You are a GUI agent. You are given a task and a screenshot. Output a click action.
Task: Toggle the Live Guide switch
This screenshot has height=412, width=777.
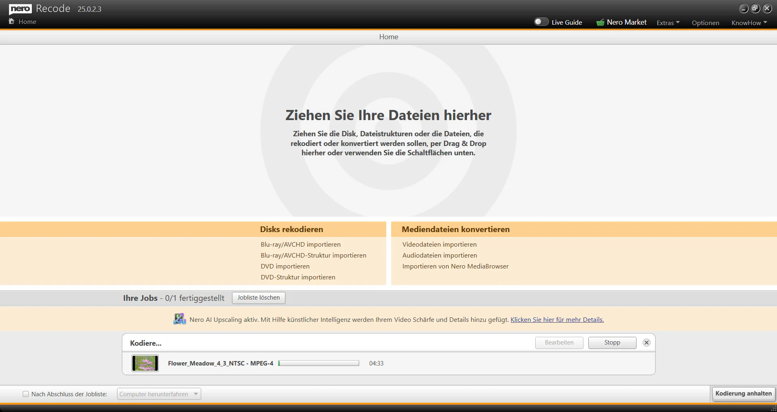click(541, 22)
